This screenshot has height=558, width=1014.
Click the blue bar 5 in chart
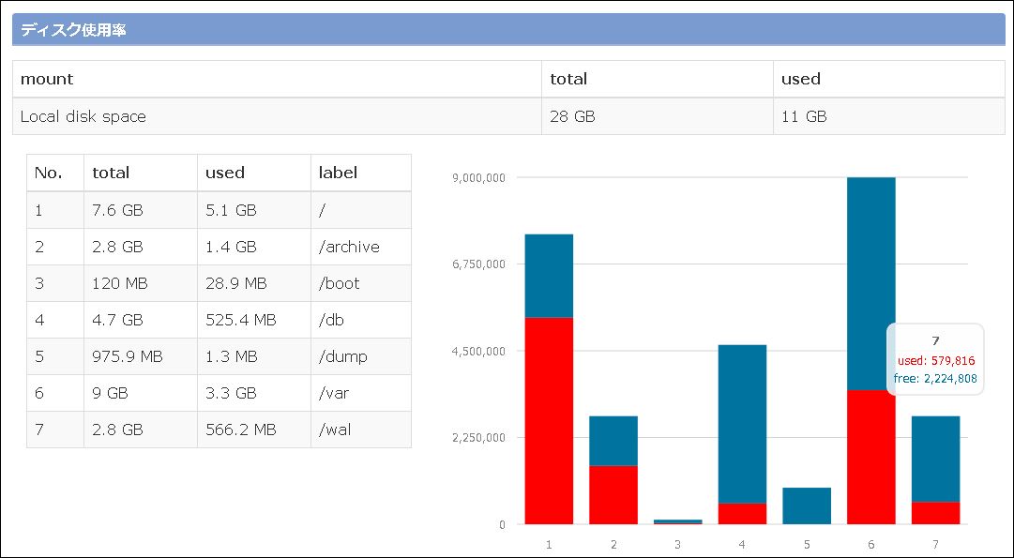(x=807, y=505)
